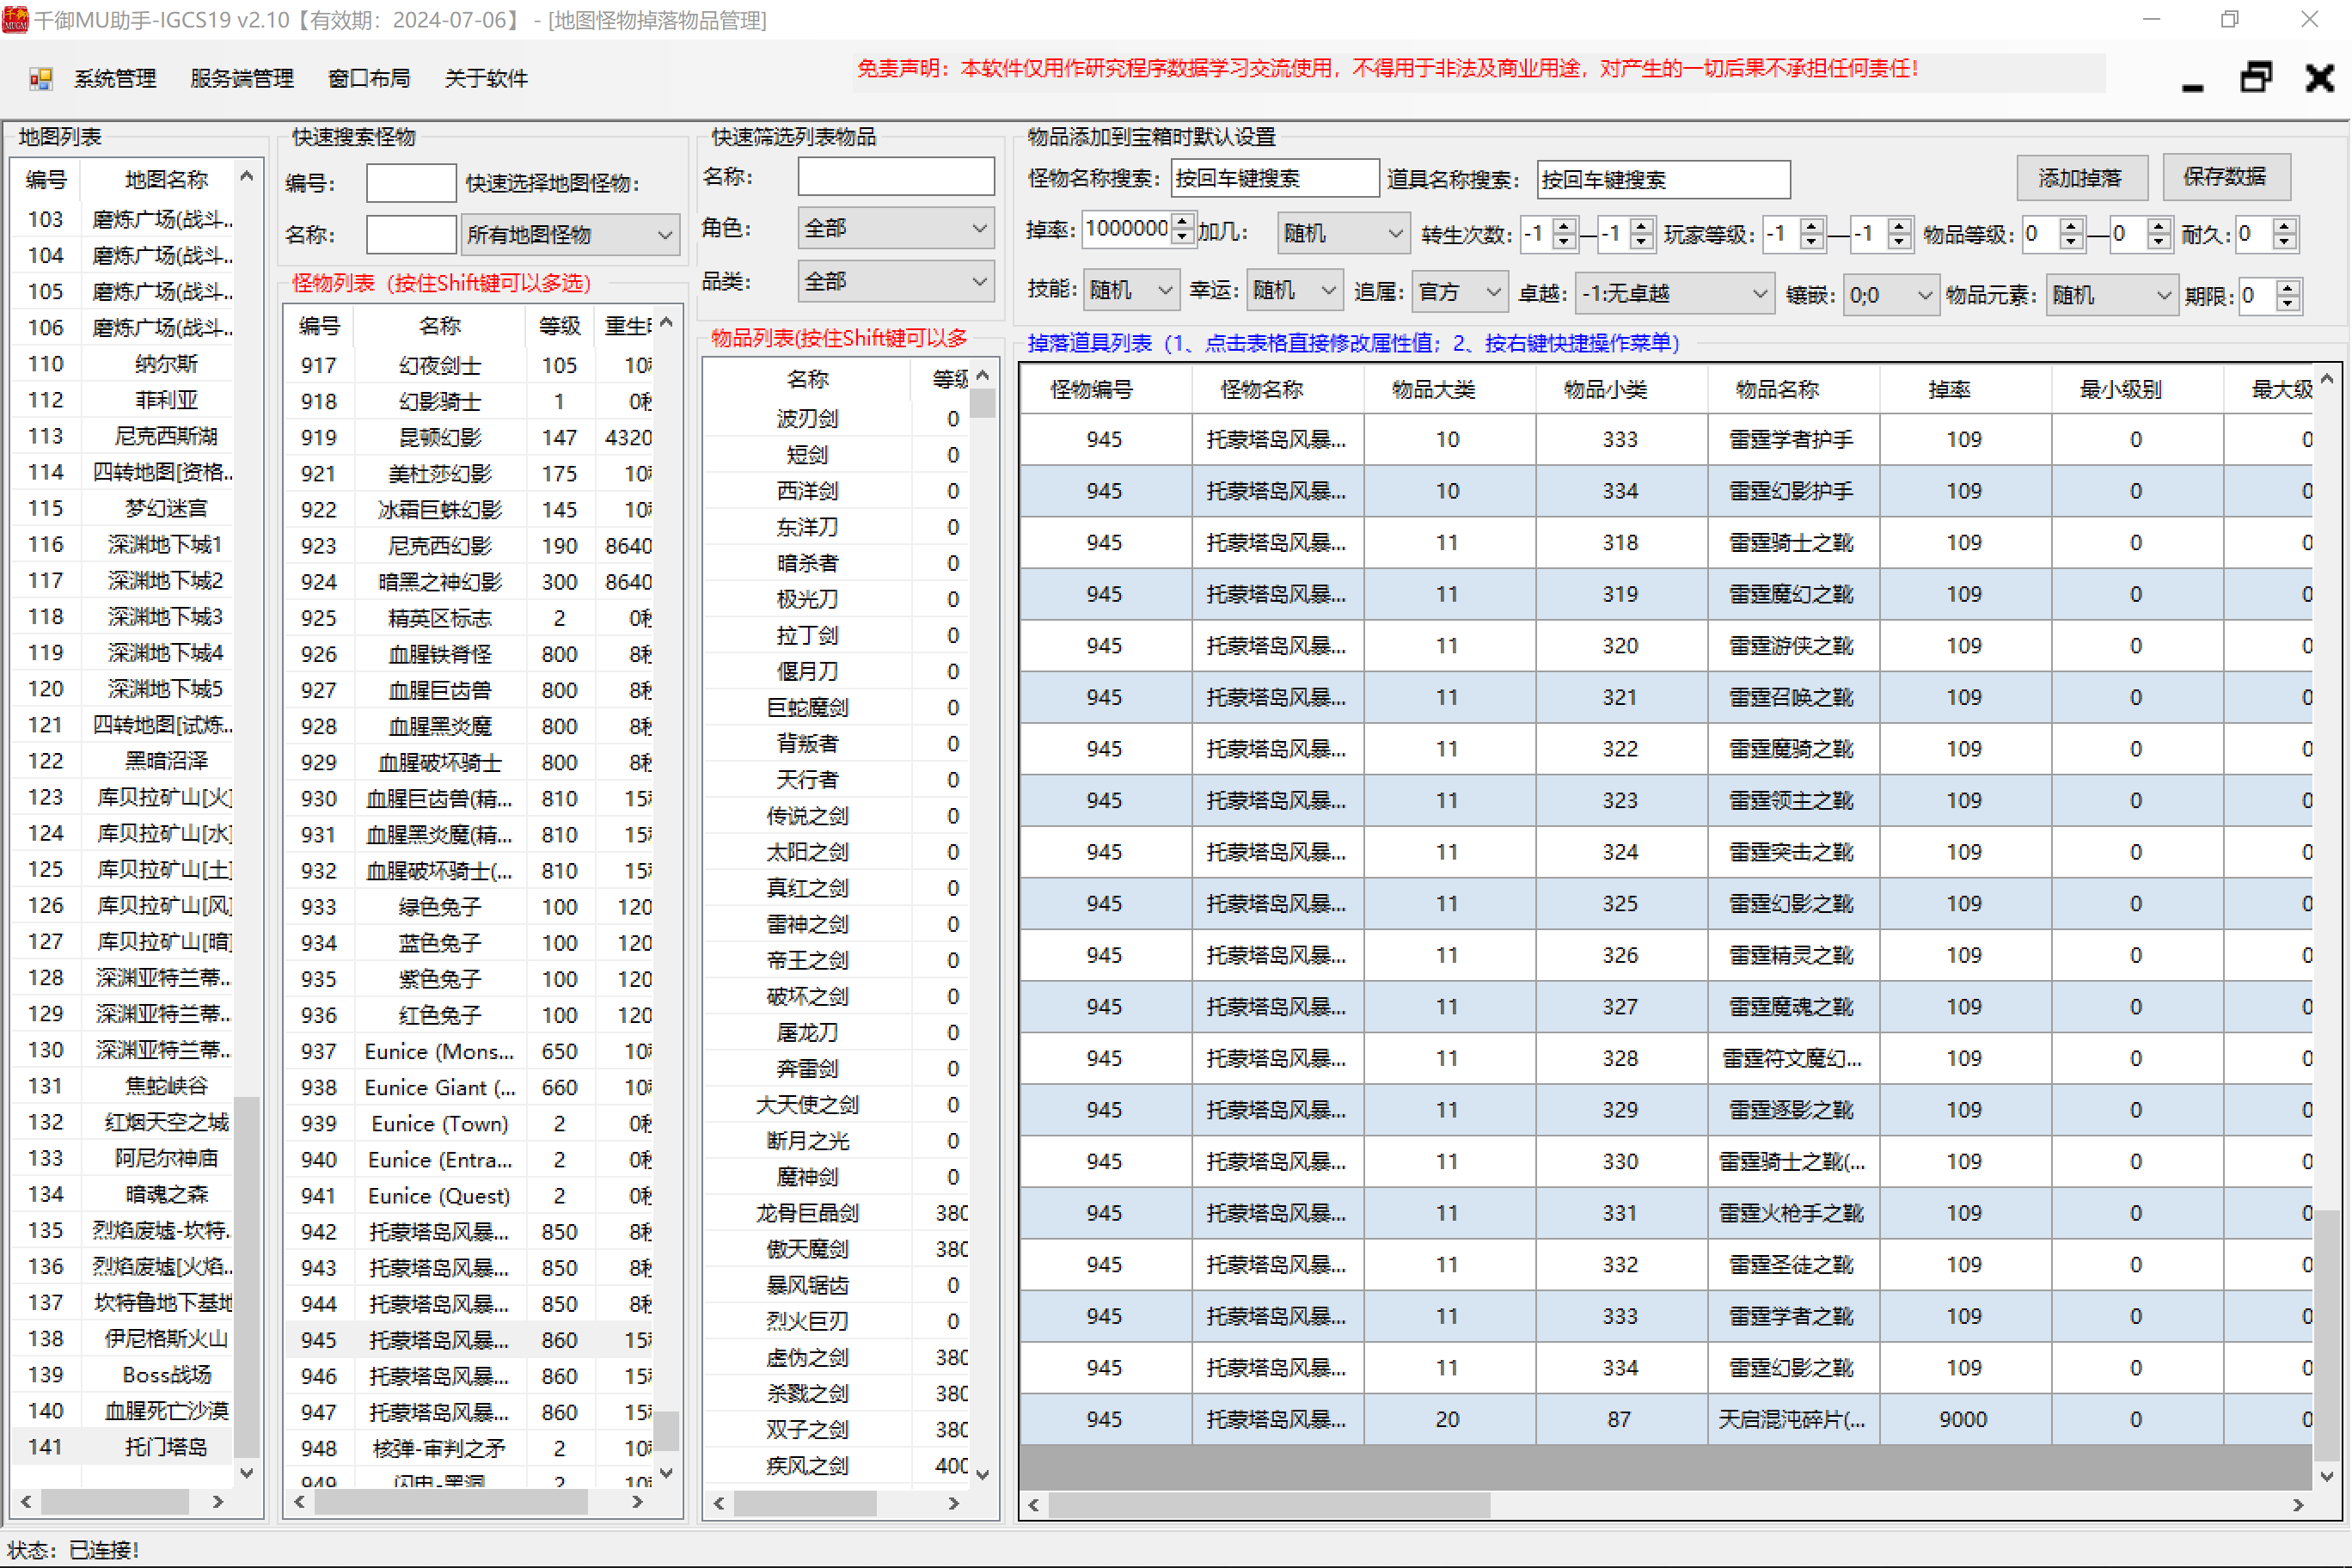Select item 龙骨巨晶剑 in item list
This screenshot has width=2352, height=1568.
[836, 1213]
